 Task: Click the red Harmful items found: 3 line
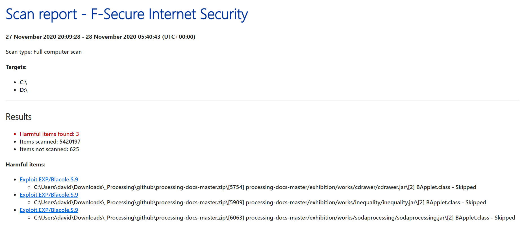coord(49,134)
